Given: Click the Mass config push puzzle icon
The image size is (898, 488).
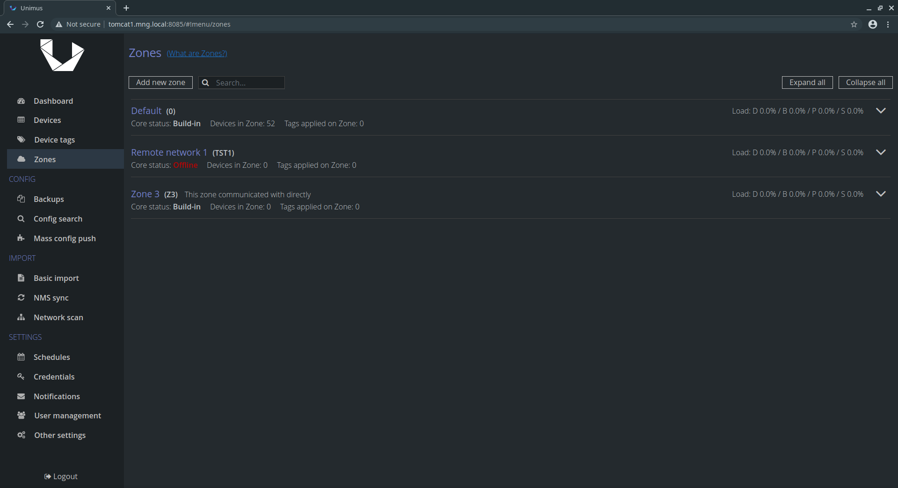Looking at the screenshot, I should coord(21,238).
